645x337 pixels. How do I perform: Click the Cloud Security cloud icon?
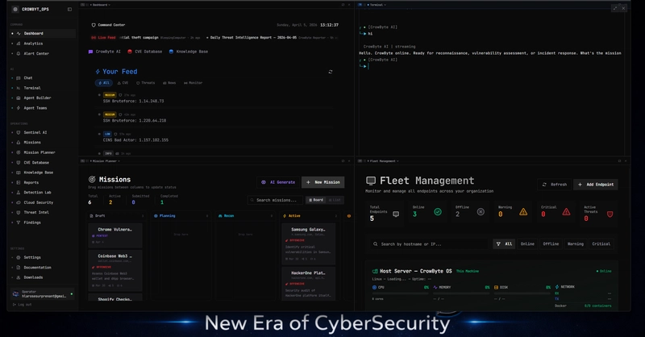coord(18,202)
